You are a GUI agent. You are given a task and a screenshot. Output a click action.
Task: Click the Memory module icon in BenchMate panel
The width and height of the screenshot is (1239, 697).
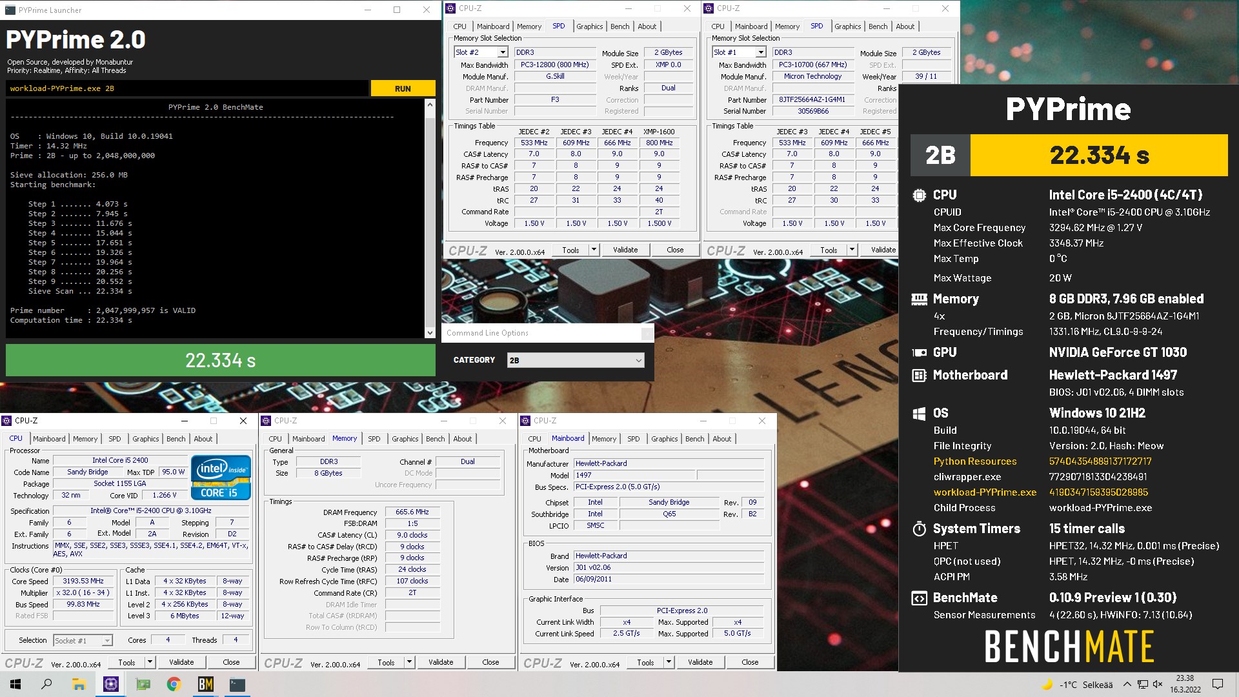pyautogui.click(x=919, y=299)
